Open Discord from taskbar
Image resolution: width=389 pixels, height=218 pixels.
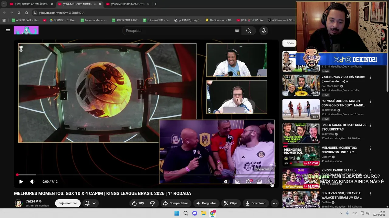(x=195, y=213)
